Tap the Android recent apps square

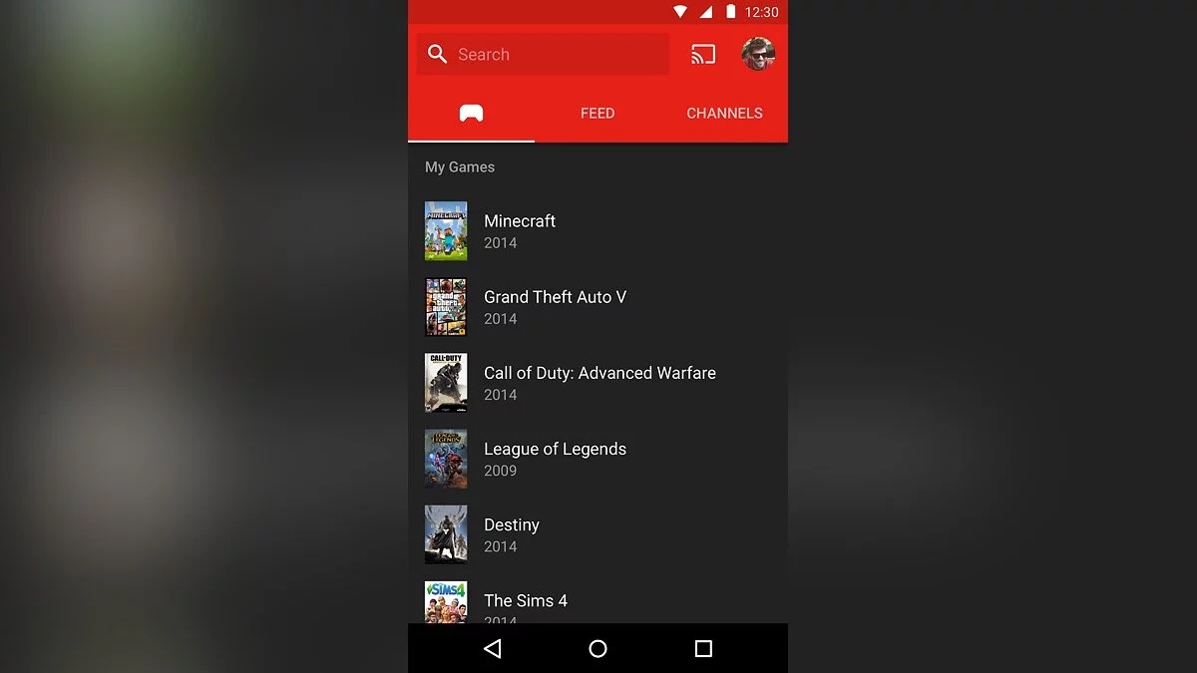point(703,649)
